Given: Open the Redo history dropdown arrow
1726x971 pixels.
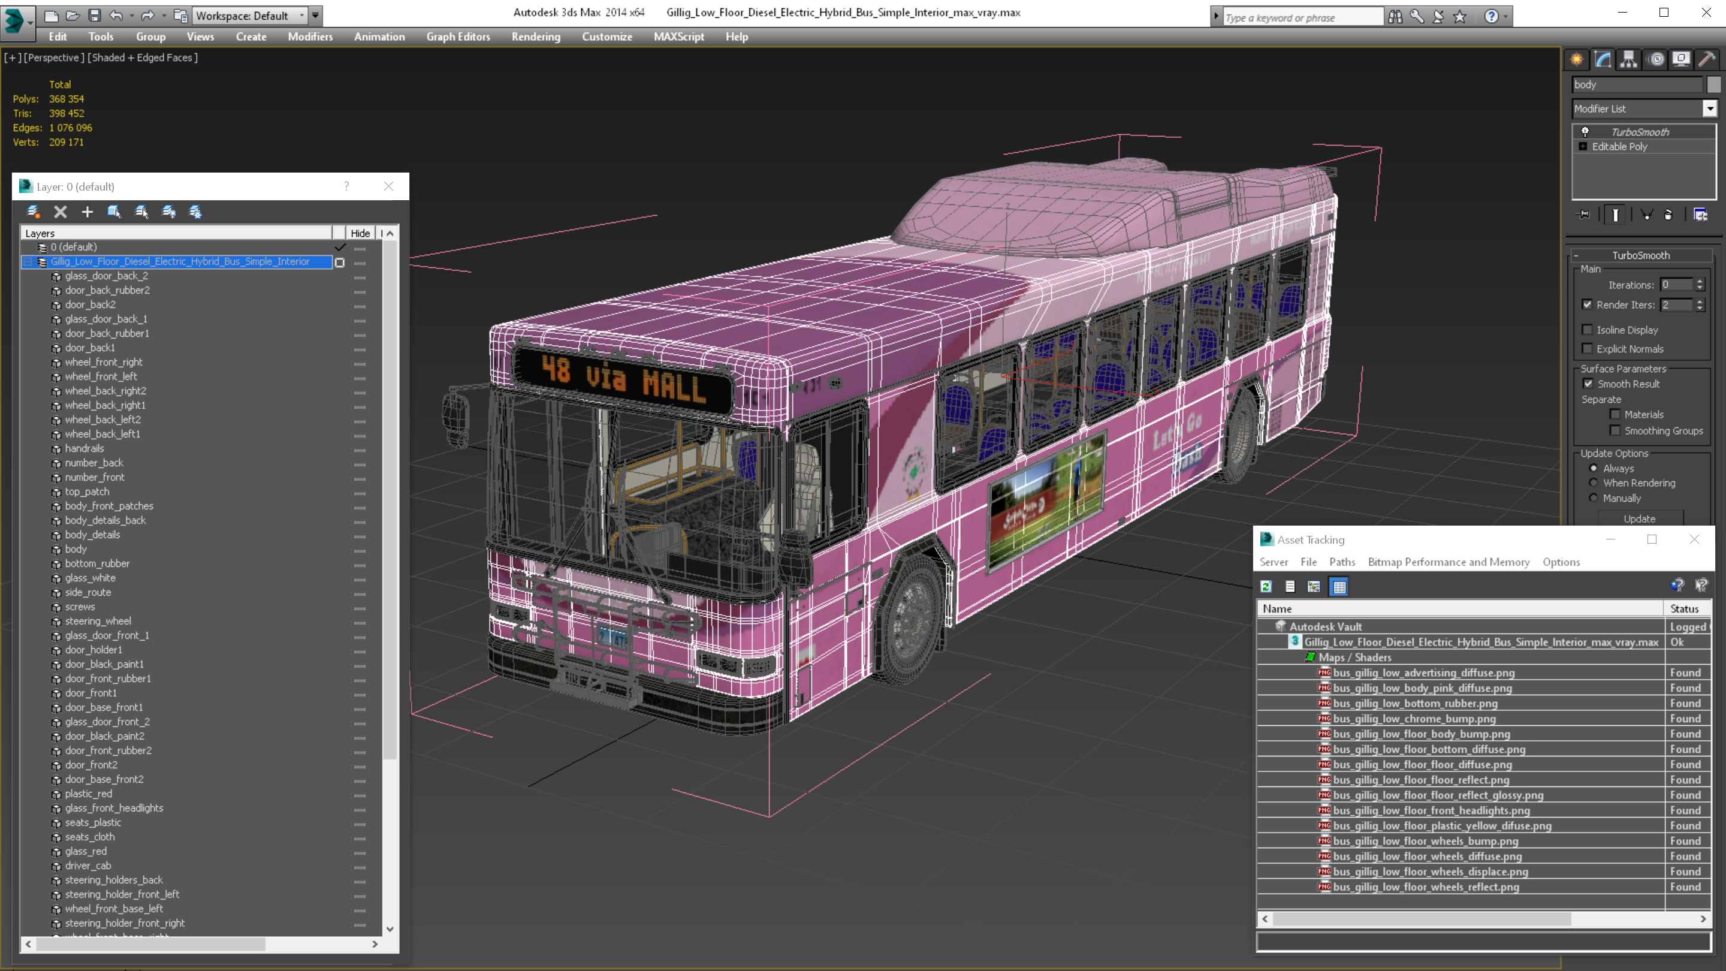Looking at the screenshot, I should (x=163, y=16).
